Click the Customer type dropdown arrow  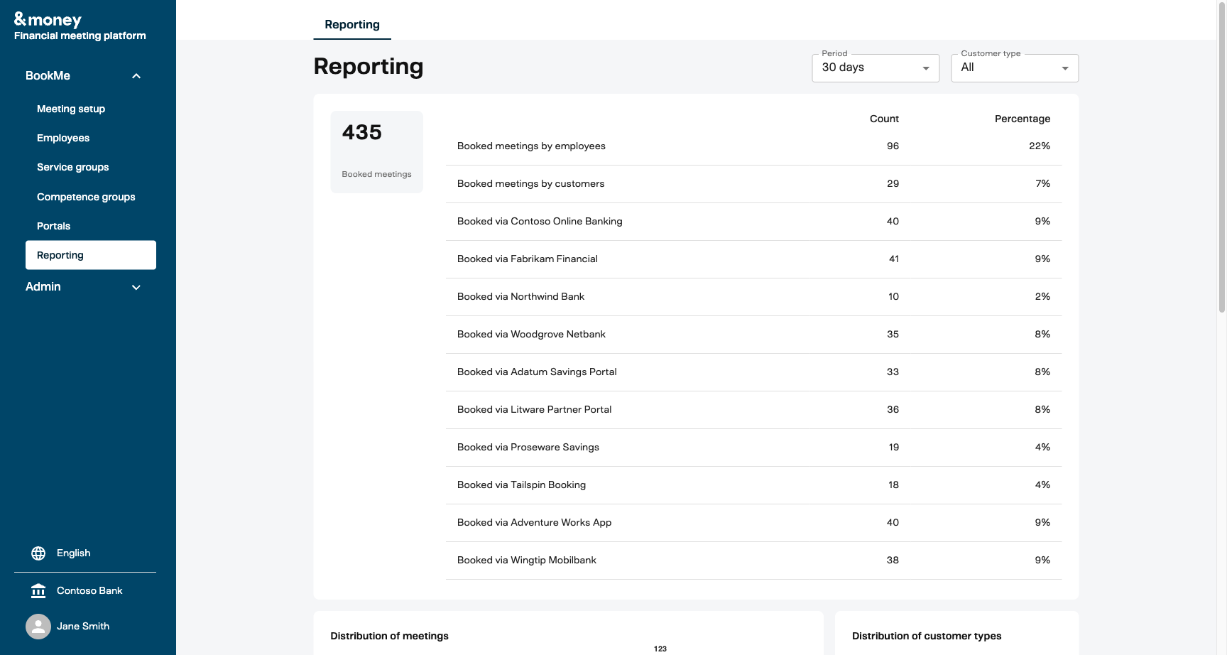1065,68
